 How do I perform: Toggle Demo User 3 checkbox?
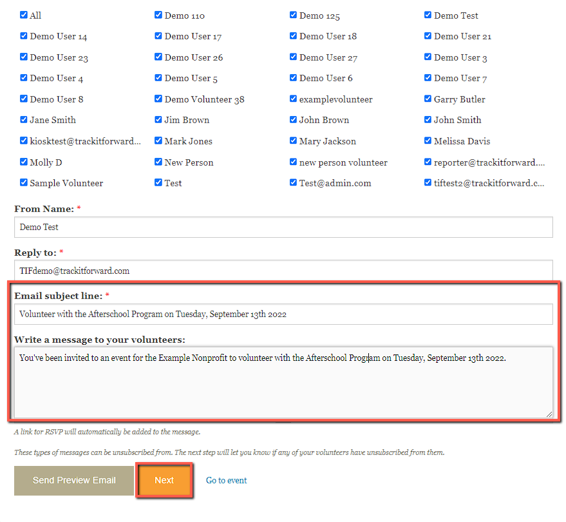point(428,57)
